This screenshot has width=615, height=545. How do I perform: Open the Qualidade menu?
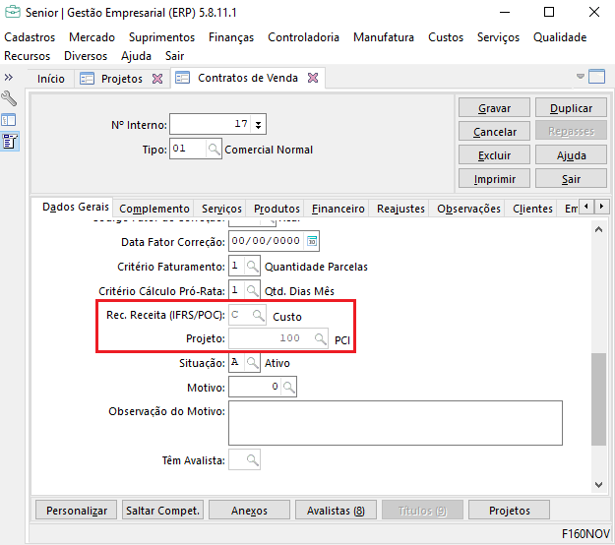560,37
